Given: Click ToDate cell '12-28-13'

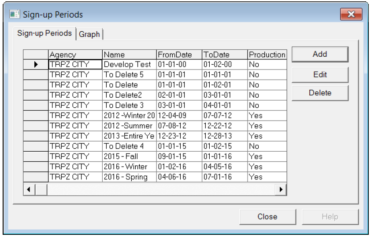Looking at the screenshot, I should click(x=225, y=136).
